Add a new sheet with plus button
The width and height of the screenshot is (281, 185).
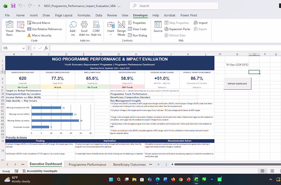click(158, 164)
